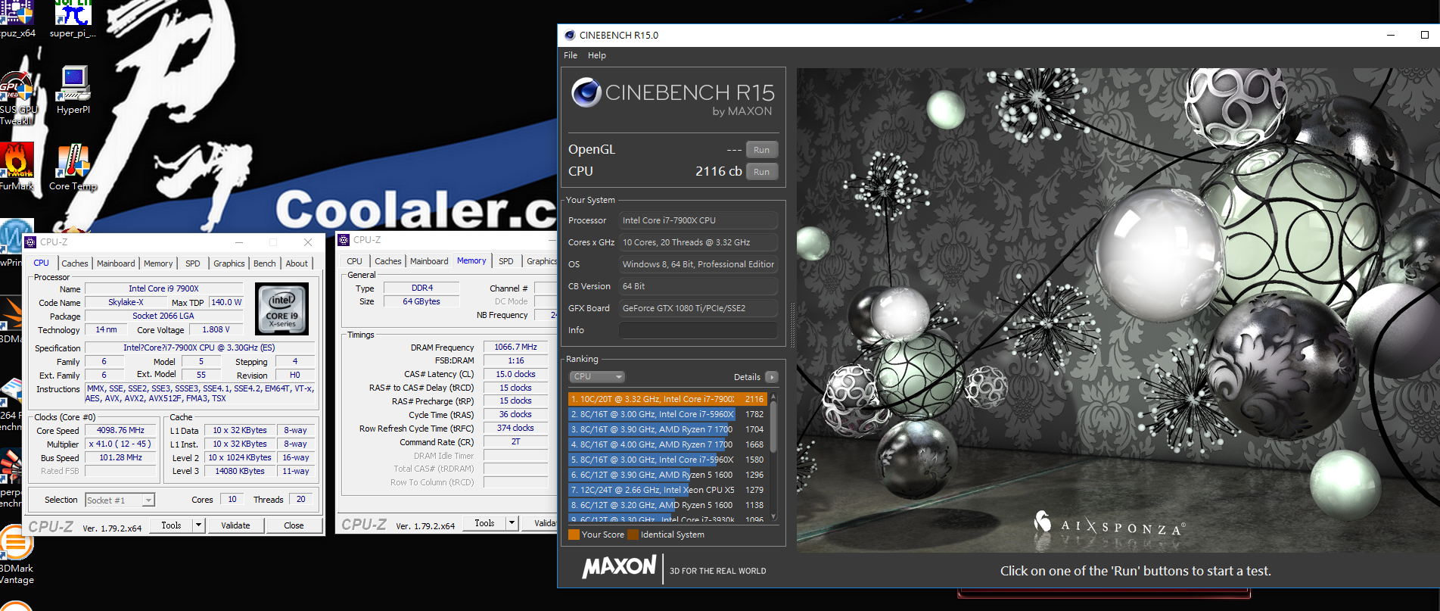
Task: Click the Core Speed 4098.76 MHz value
Action: coord(120,430)
